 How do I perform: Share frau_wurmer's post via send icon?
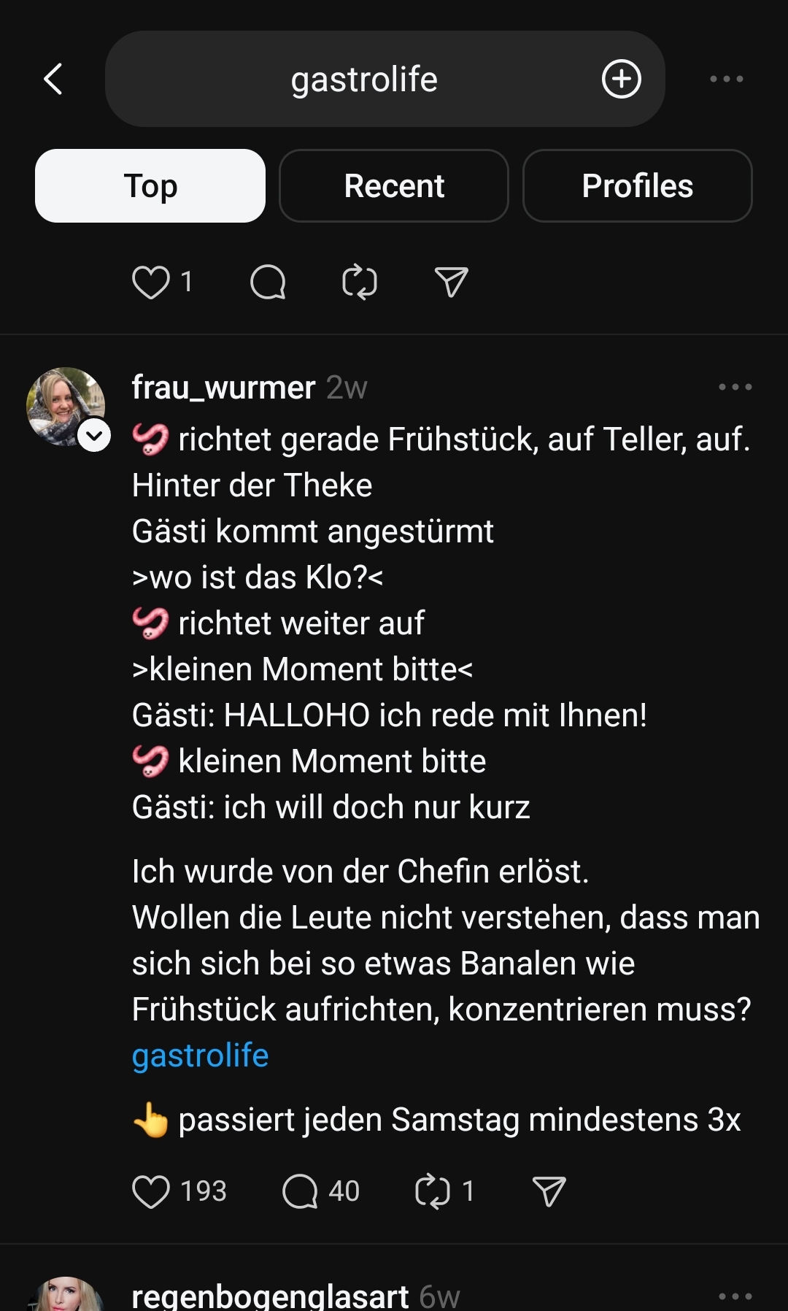pyautogui.click(x=549, y=1191)
